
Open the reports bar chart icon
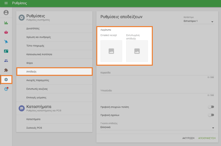(6, 23)
